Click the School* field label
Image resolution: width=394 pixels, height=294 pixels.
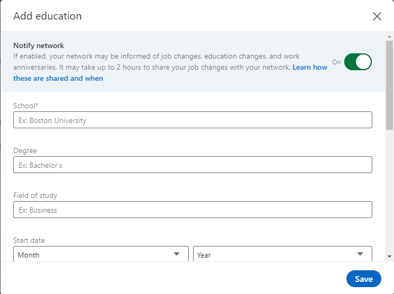25,106
